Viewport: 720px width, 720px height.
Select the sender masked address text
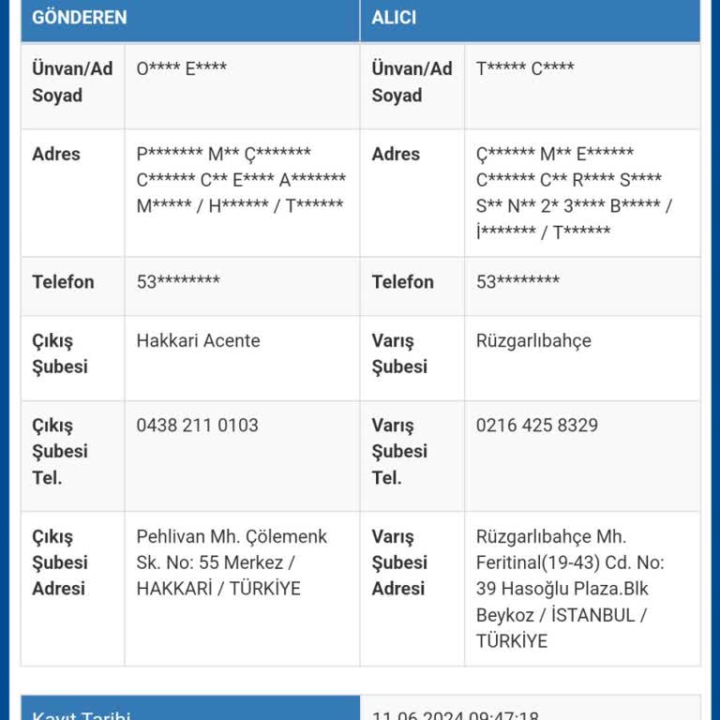241,180
